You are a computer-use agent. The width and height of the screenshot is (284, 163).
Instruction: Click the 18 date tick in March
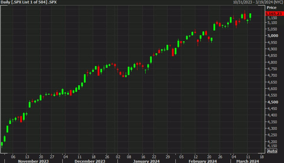262,157
